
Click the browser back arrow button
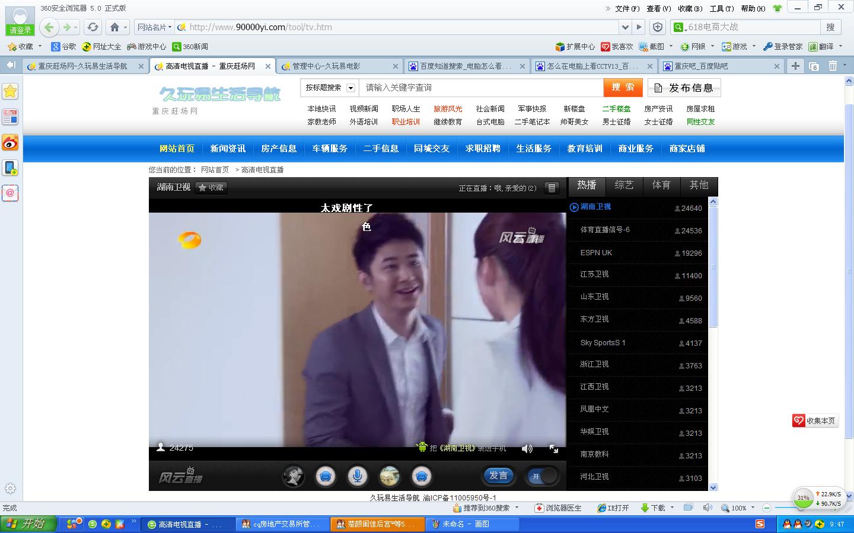tap(49, 27)
